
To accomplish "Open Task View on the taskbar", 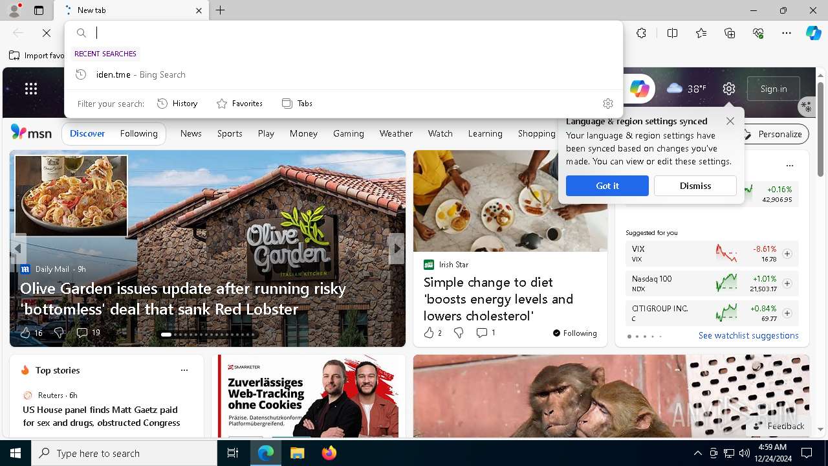I will pos(233,453).
